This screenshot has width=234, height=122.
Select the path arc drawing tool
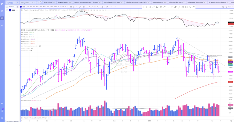(x=194, y=7)
